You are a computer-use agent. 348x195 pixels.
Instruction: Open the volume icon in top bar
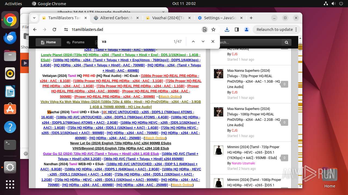coord(333,4)
